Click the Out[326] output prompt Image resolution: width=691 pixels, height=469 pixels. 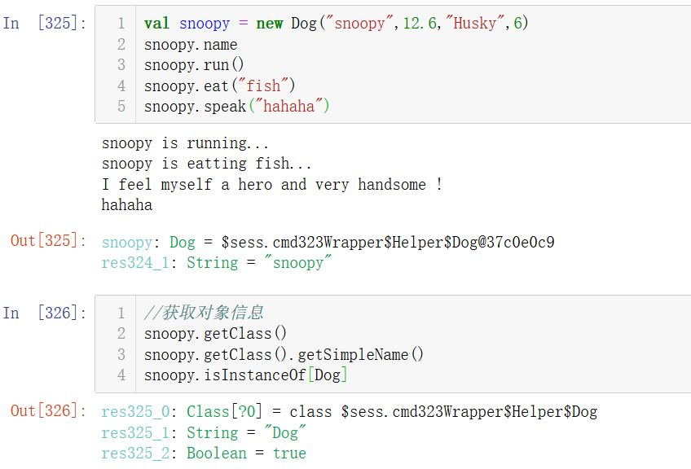(48, 411)
